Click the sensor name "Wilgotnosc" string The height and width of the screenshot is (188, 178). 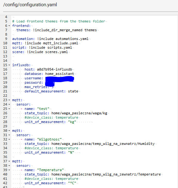49,140
